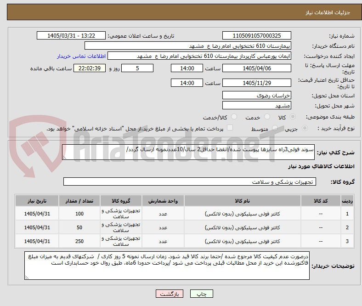Click the remaining time field 22:02:39
The image size is (362, 306).
[89, 68]
